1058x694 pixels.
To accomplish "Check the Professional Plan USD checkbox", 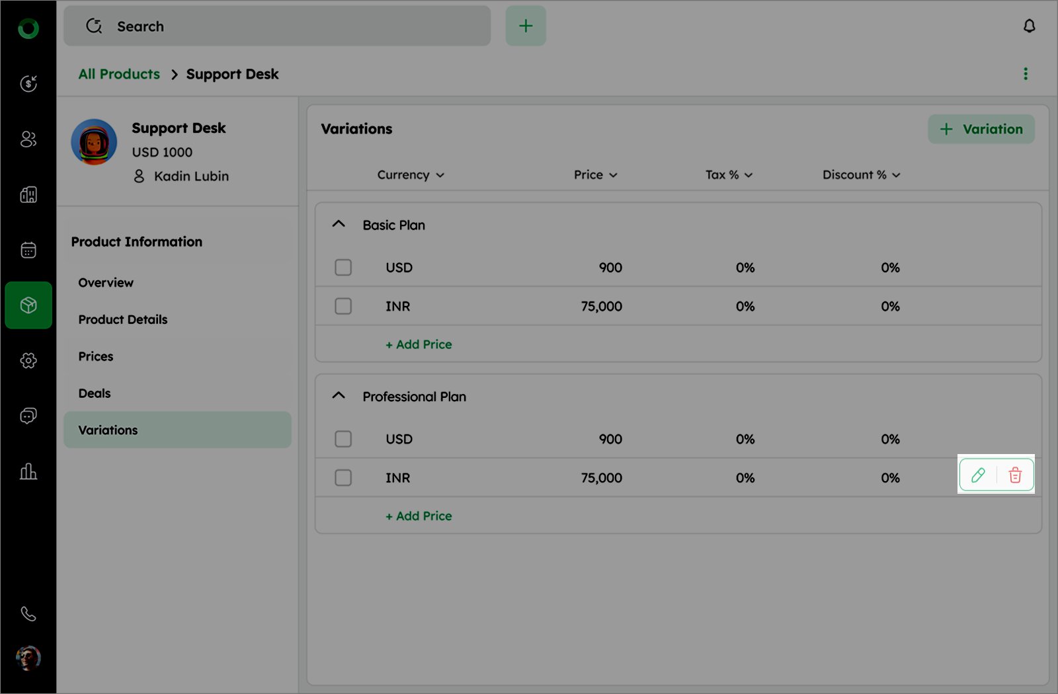I will click(343, 439).
